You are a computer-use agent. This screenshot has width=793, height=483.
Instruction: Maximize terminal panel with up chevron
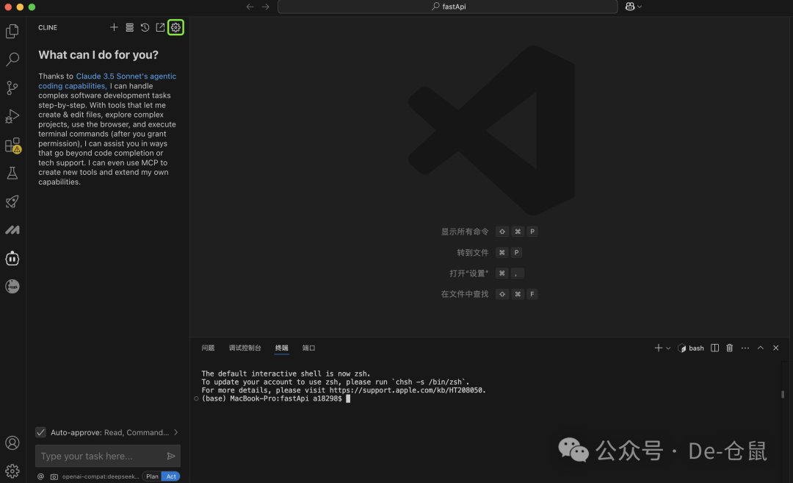[761, 348]
